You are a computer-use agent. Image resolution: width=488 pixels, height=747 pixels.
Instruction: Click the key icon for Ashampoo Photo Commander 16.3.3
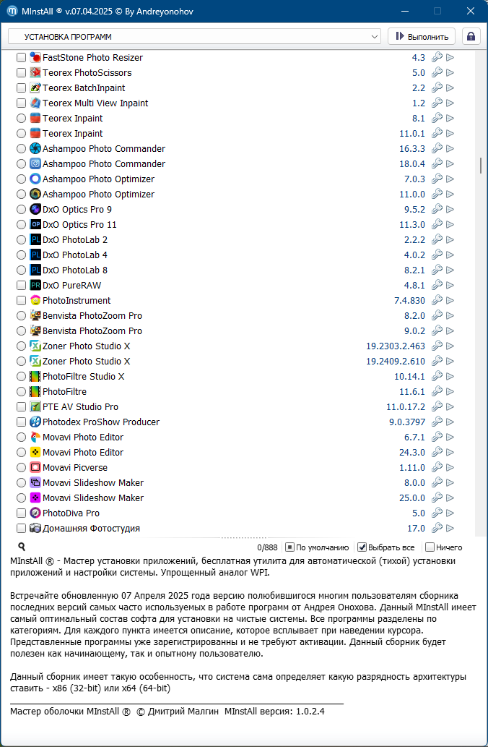pos(437,149)
